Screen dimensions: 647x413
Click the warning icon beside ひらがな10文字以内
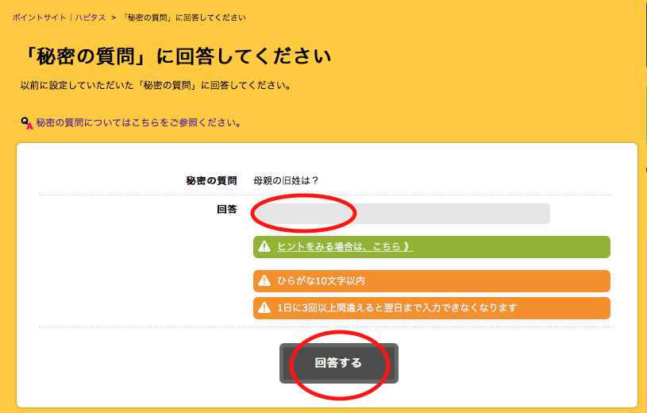click(264, 281)
